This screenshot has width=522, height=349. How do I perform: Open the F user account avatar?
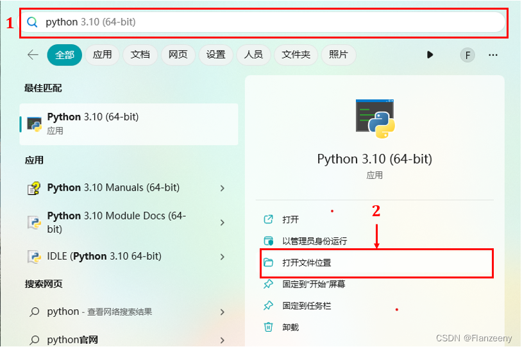[x=467, y=55]
